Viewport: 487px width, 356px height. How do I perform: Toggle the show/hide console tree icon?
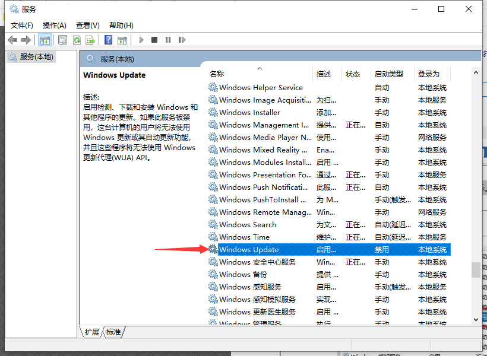click(45, 40)
